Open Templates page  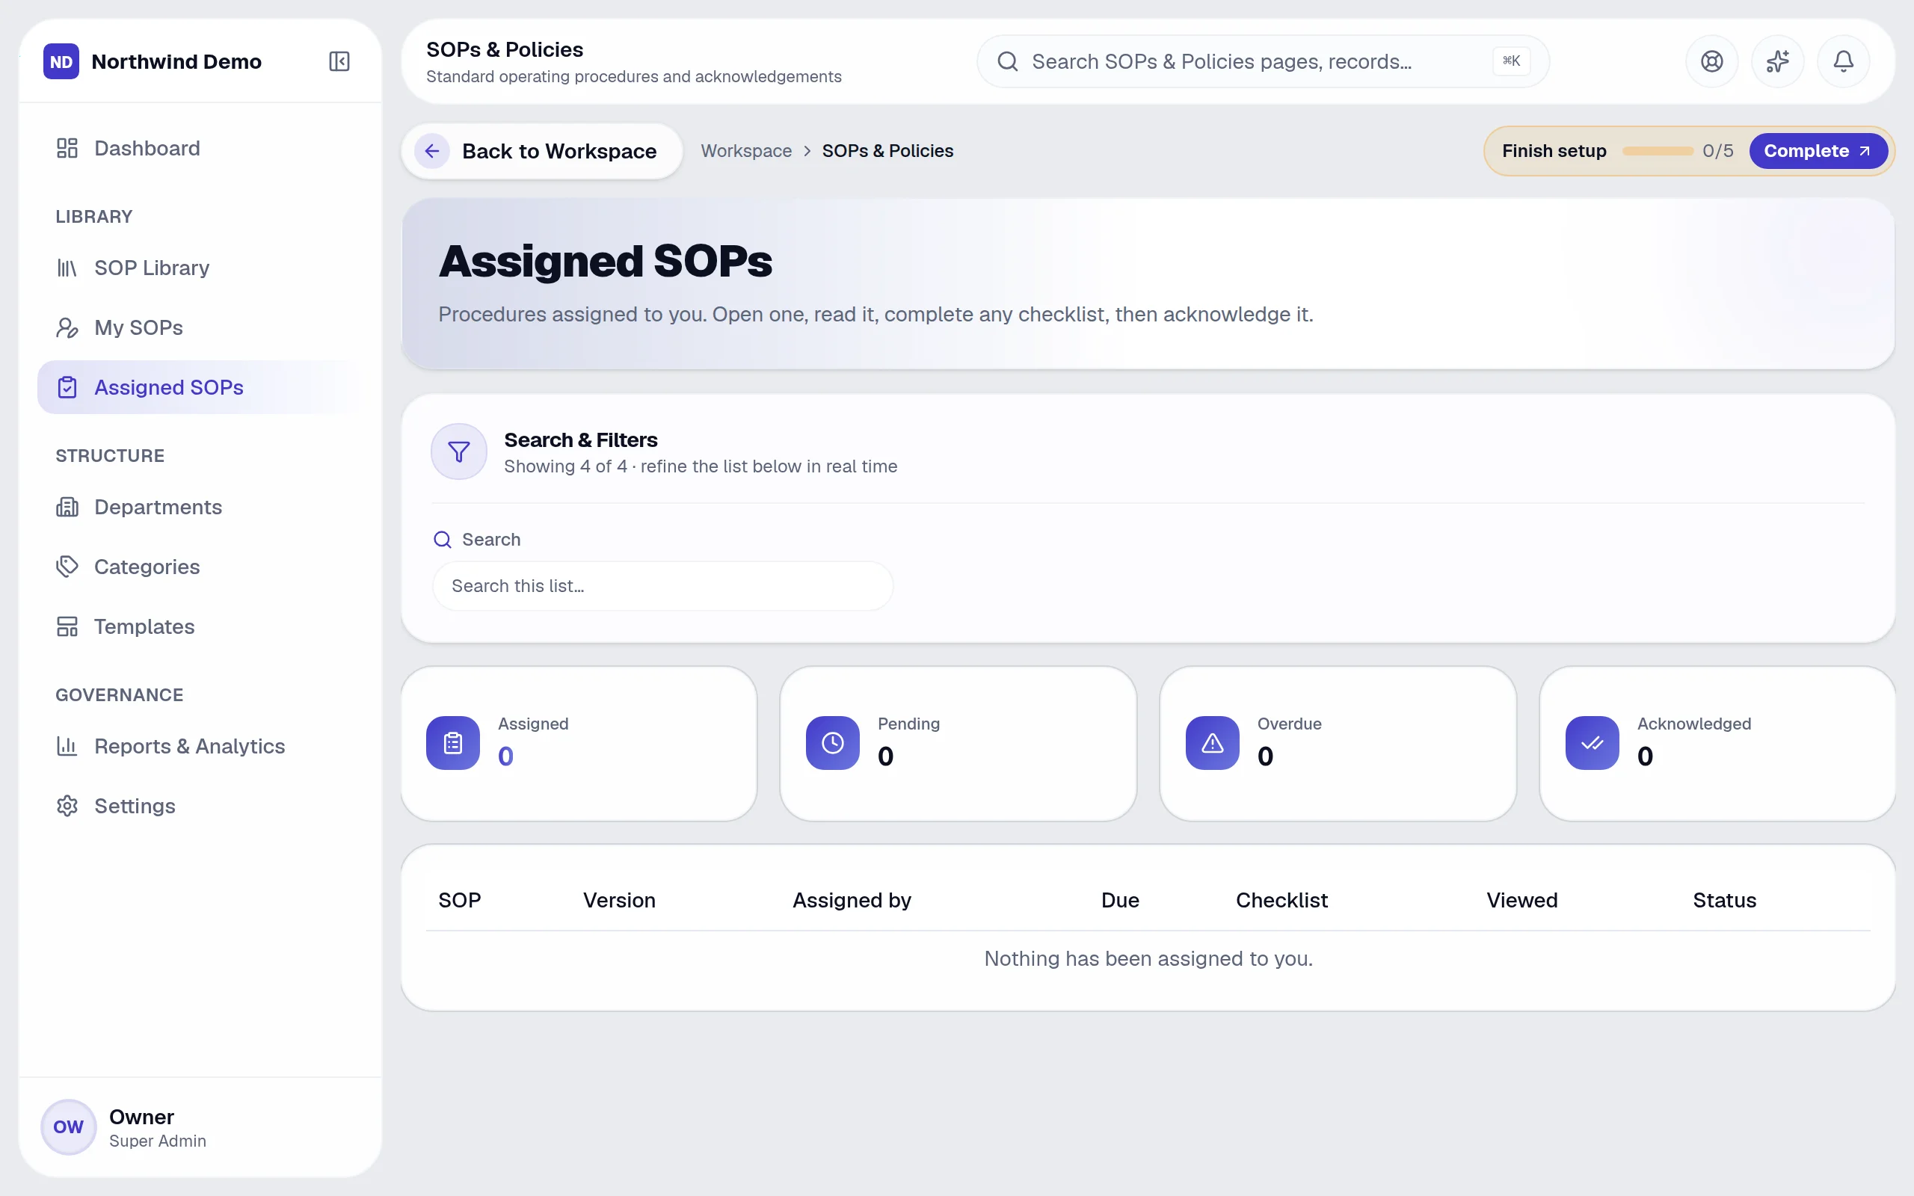click(x=200, y=626)
